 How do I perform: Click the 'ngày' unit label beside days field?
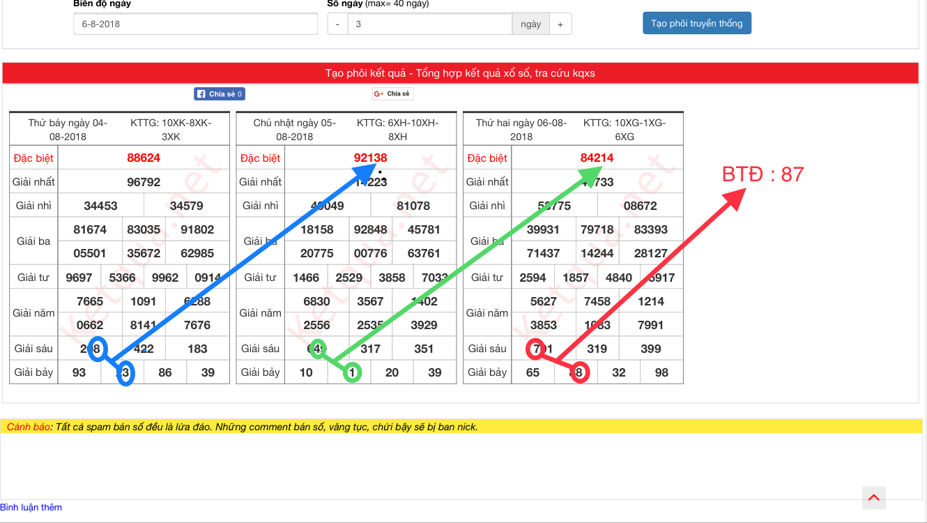click(x=531, y=24)
